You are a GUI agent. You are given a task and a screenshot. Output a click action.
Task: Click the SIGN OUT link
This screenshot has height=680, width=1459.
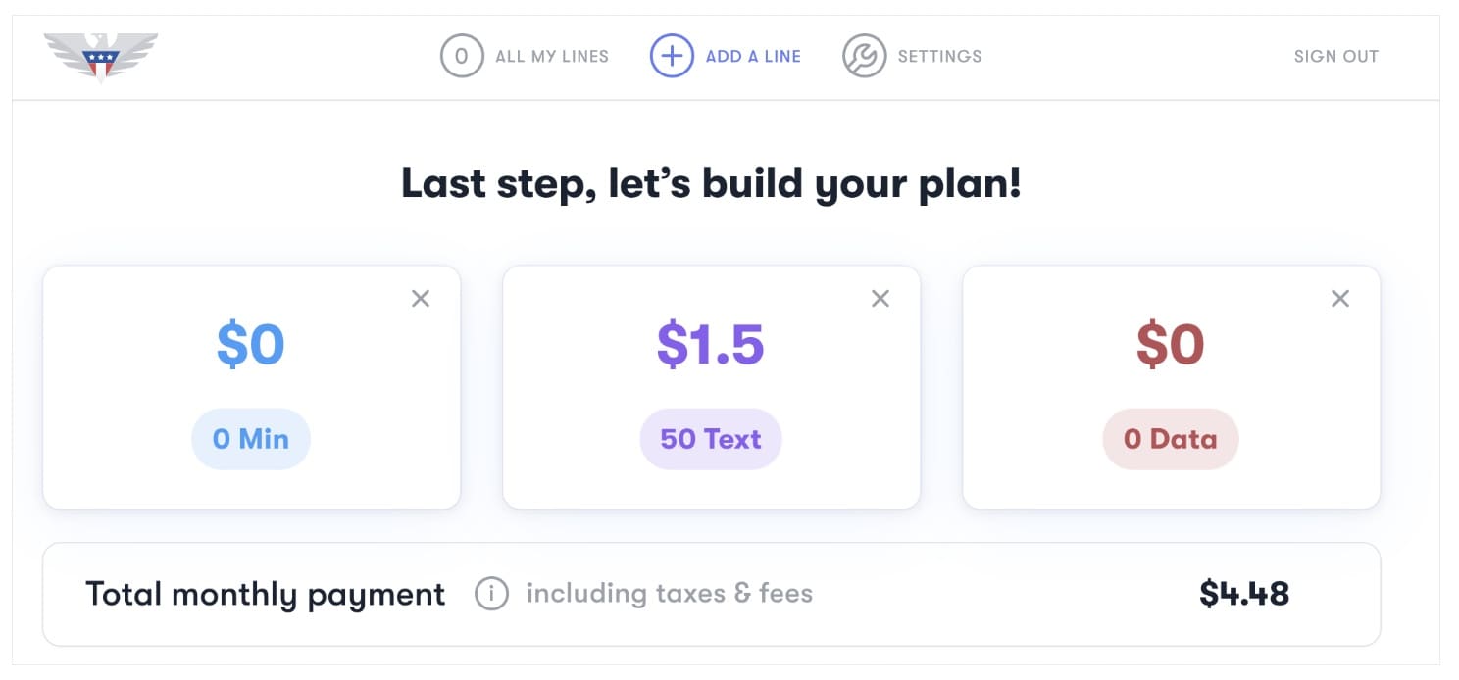click(1335, 57)
